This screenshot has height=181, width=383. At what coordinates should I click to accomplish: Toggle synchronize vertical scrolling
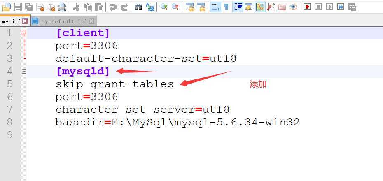pos(189,7)
